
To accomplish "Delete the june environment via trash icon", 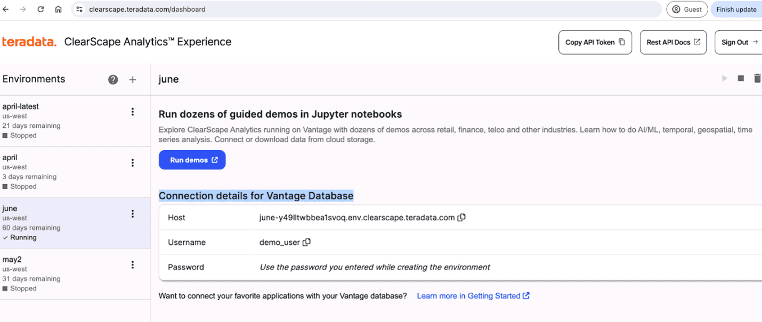I will pos(757,78).
